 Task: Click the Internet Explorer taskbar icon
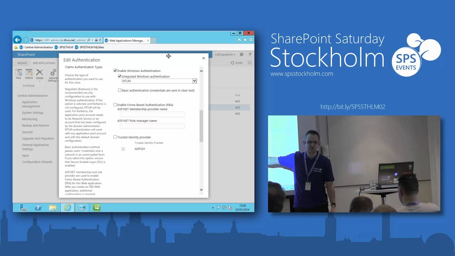click(67, 208)
